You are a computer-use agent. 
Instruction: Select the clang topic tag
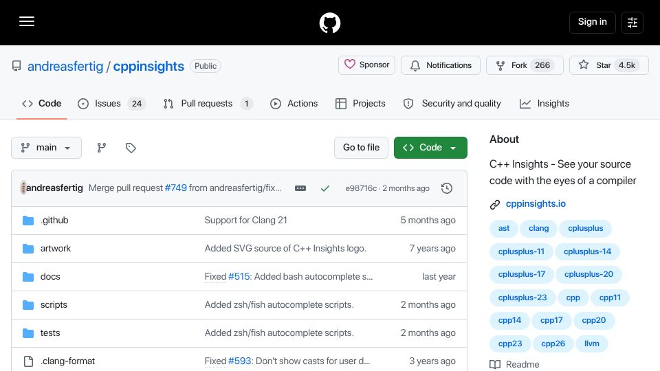pos(538,228)
